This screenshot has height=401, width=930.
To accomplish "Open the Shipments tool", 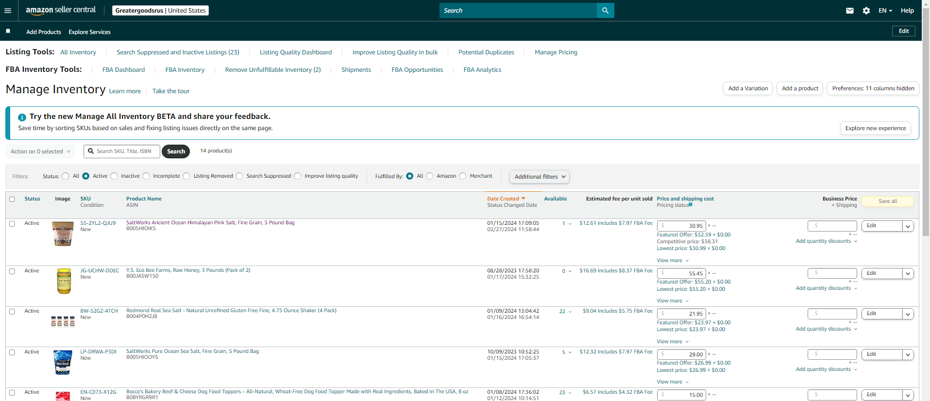I will (356, 70).
